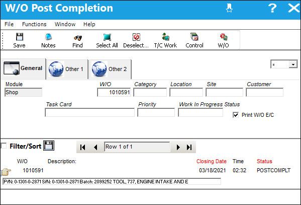Open the equals operator dropdown

tap(293, 64)
